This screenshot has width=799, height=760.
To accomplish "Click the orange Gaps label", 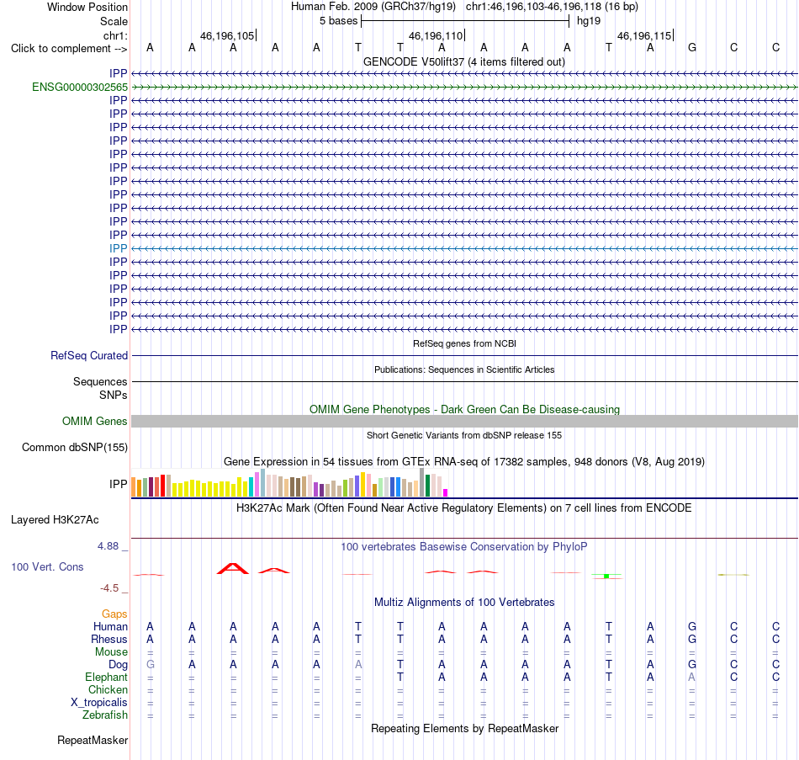I will pyautogui.click(x=114, y=614).
